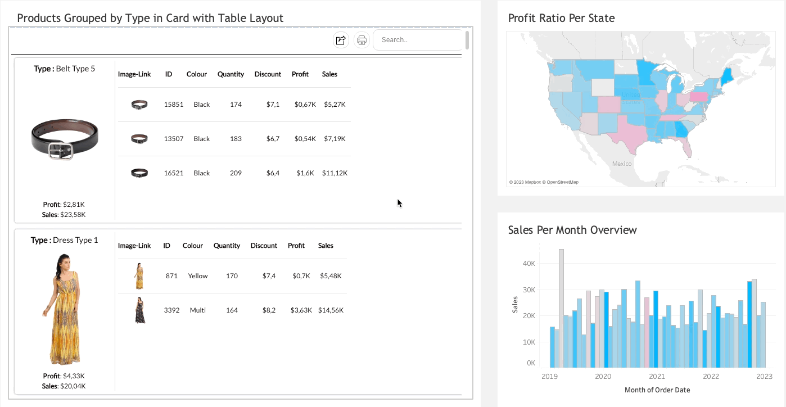Type in the Search input field
Screen dimensions: 786x407
click(419, 40)
